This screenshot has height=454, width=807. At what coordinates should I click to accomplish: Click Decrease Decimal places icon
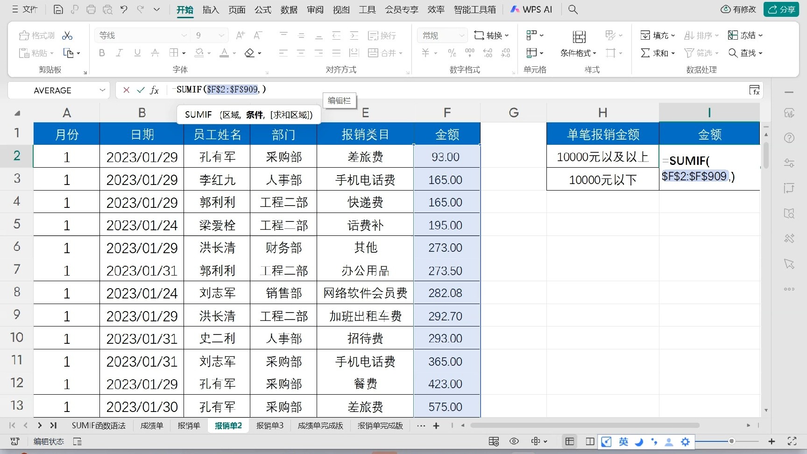point(505,53)
